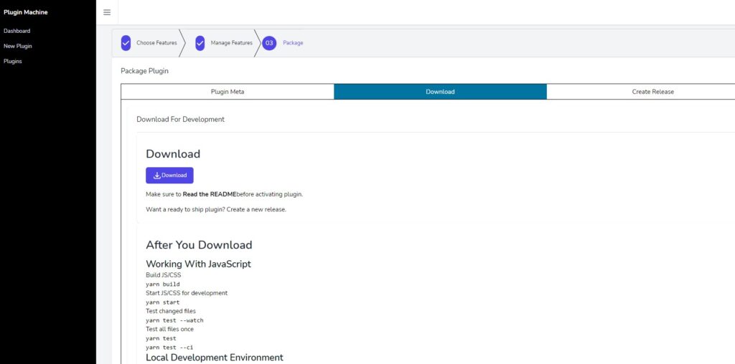735x364 pixels.
Task: Click the "Local Development Environment" heading
Action: pyautogui.click(x=214, y=358)
